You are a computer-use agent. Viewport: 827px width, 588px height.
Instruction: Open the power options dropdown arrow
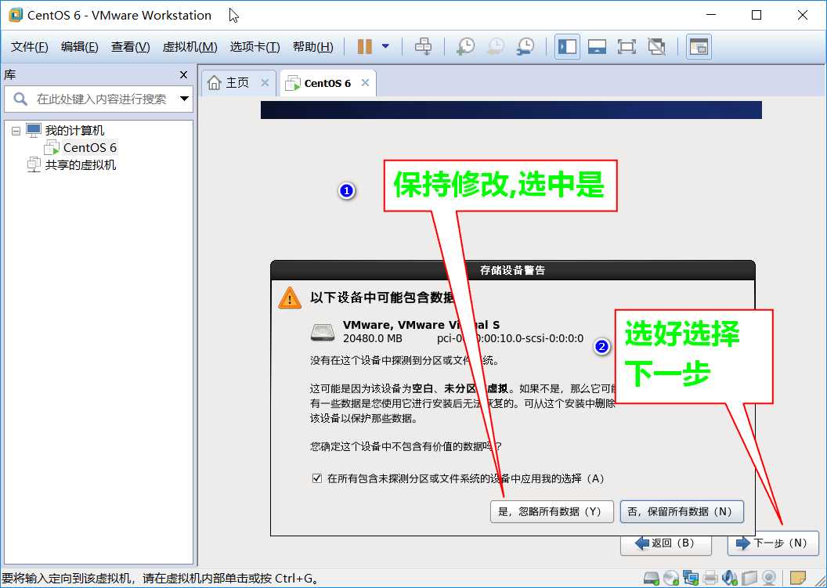(385, 46)
